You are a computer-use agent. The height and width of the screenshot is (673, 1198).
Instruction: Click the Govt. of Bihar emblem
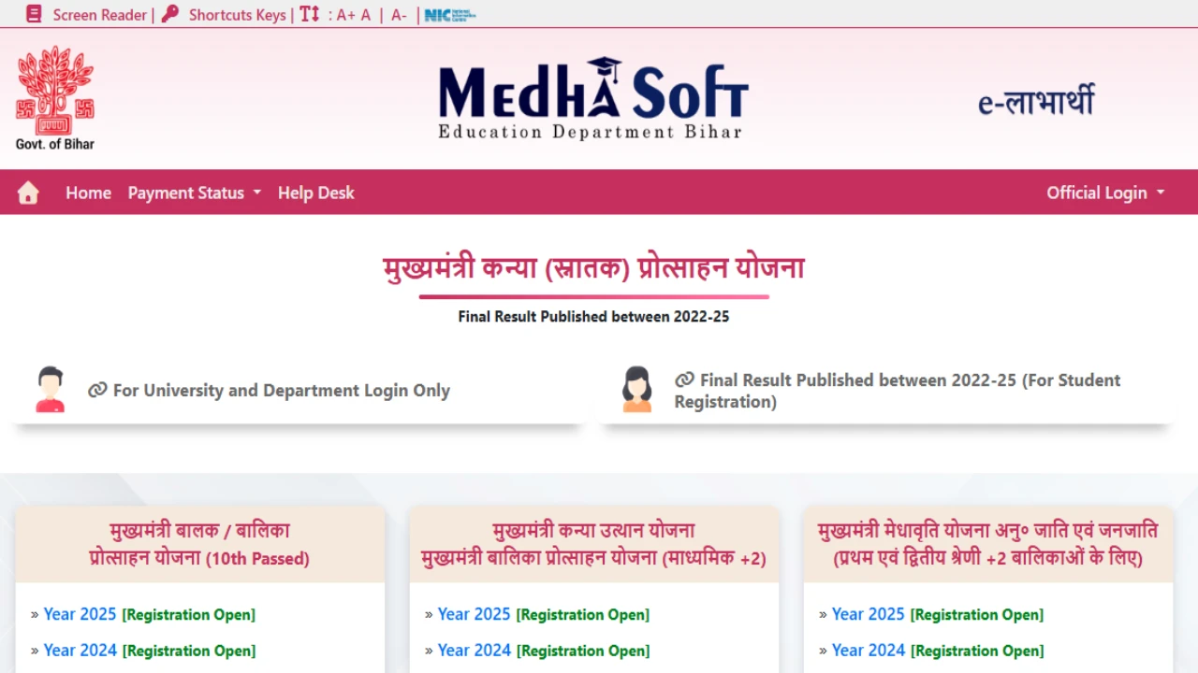[55, 97]
